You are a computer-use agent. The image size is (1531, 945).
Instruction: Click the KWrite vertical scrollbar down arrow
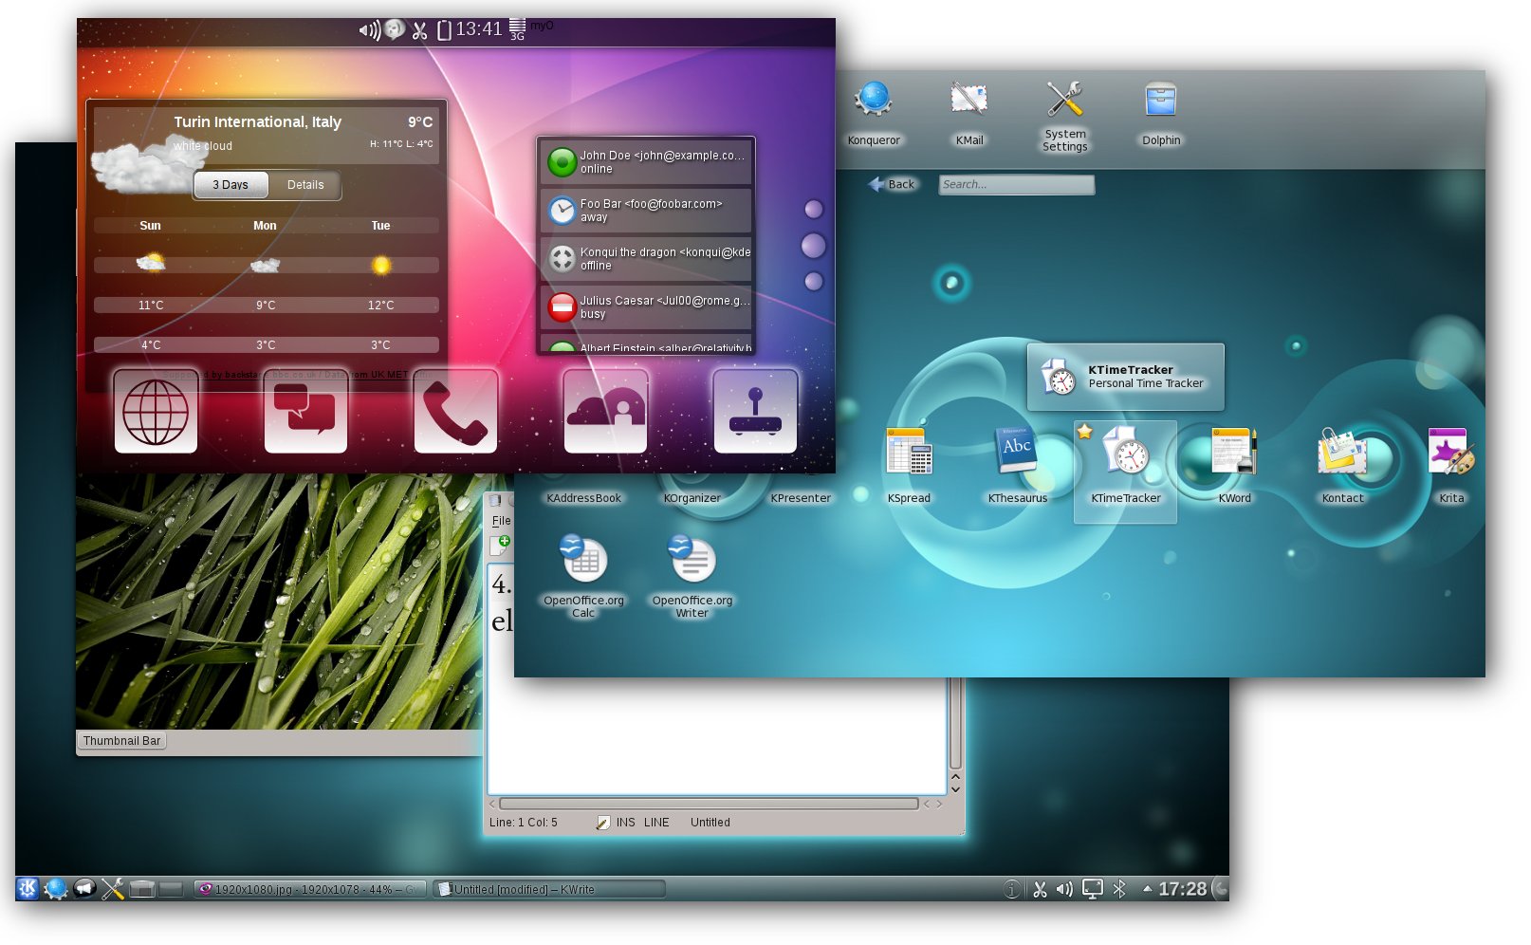(955, 788)
